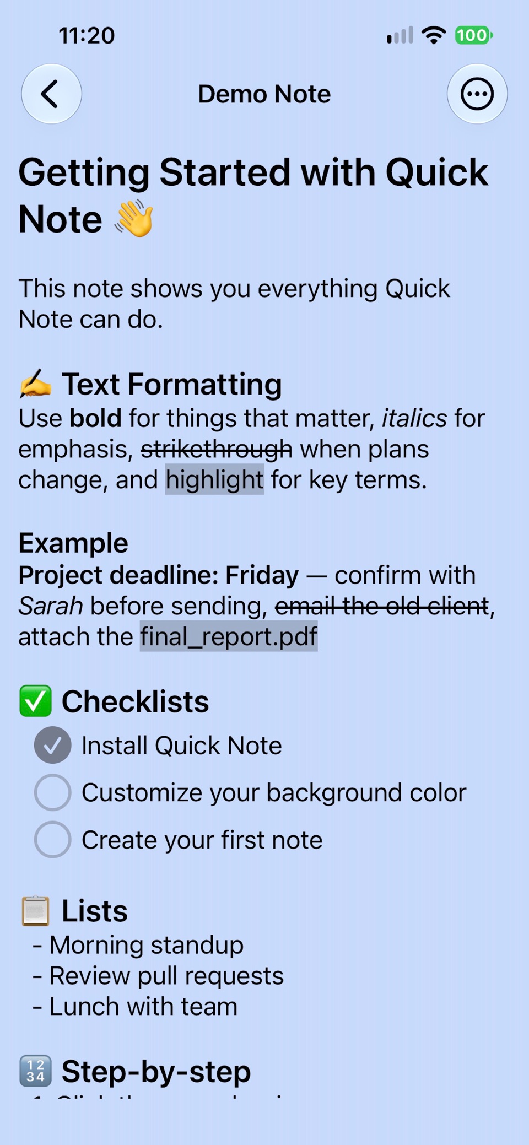
Task: Place cursor in Getting Started with Quick Note heading
Action: pyautogui.click(x=253, y=196)
